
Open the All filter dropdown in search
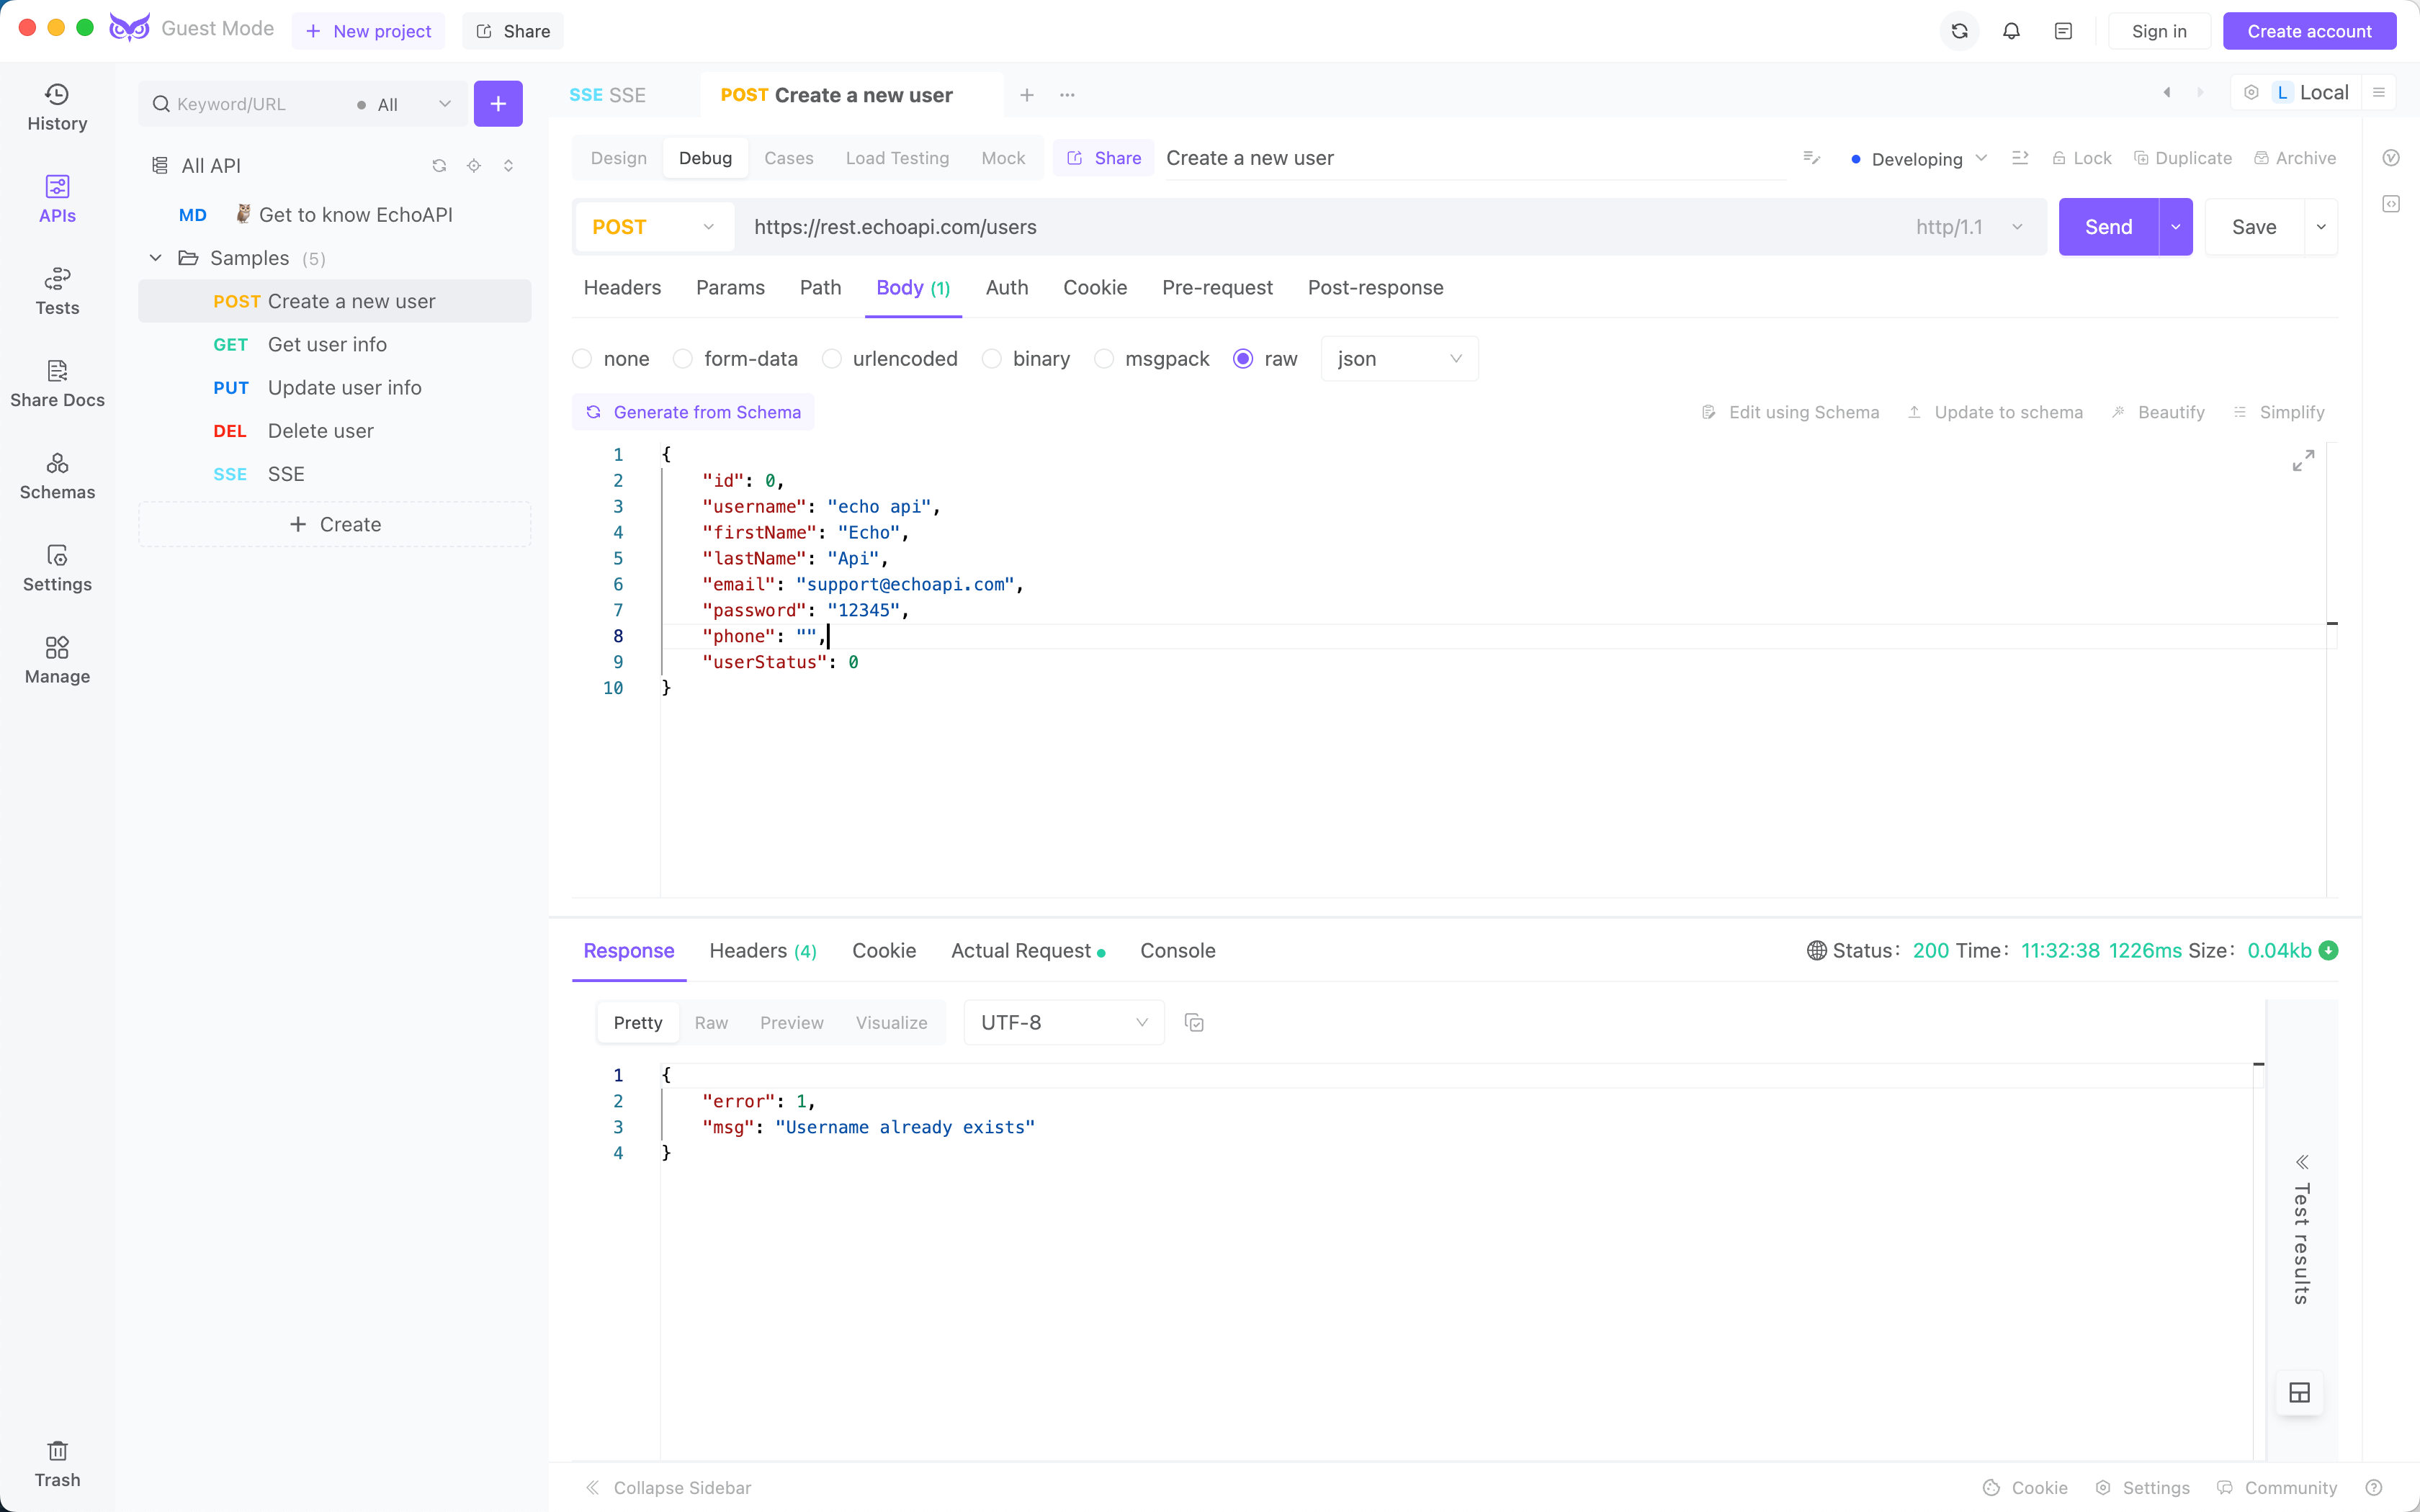(404, 104)
